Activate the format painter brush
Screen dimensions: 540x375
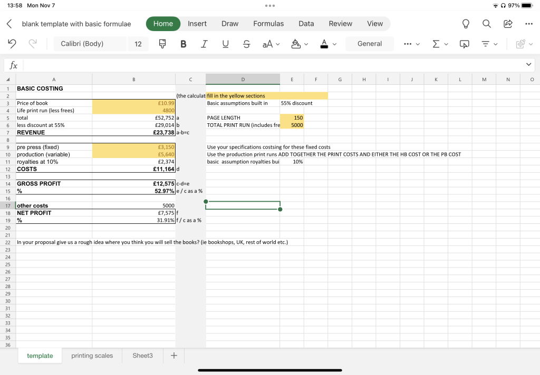pyautogui.click(x=162, y=44)
